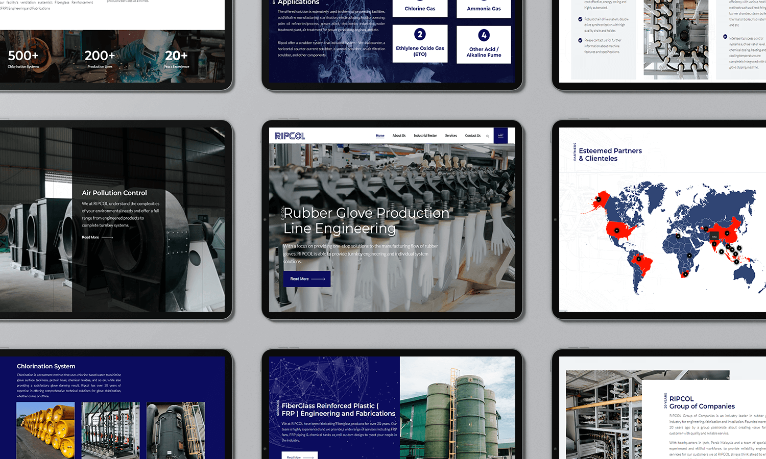Viewport: 766px width, 459px height.
Task: Open the search magnifier in RIPCOL navbar
Action: tap(488, 136)
